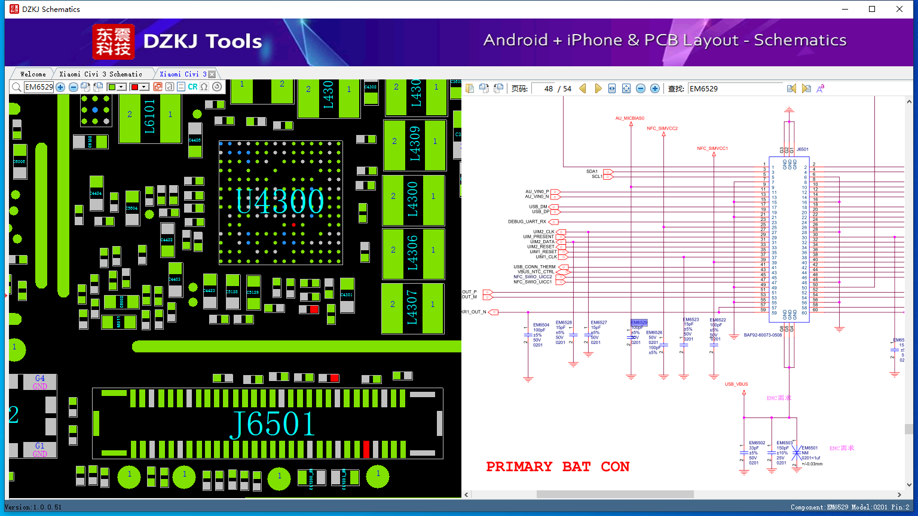Image resolution: width=918 pixels, height=516 pixels.
Task: Pick the green color swatch
Action: pyautogui.click(x=112, y=87)
